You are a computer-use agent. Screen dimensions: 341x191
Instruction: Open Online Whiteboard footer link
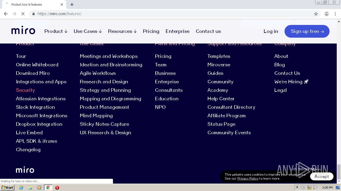(37, 64)
